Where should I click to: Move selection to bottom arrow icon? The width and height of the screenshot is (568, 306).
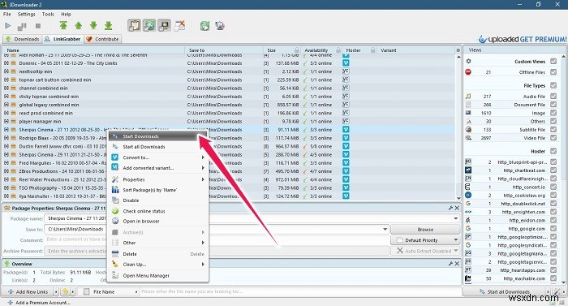point(108,25)
